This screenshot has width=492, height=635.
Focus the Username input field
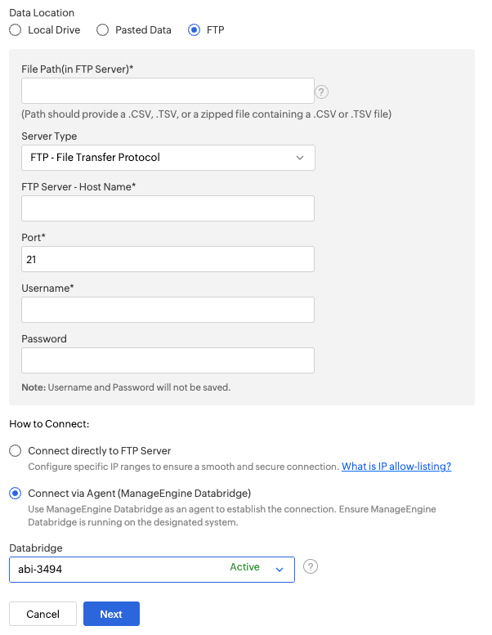pyautogui.click(x=168, y=310)
